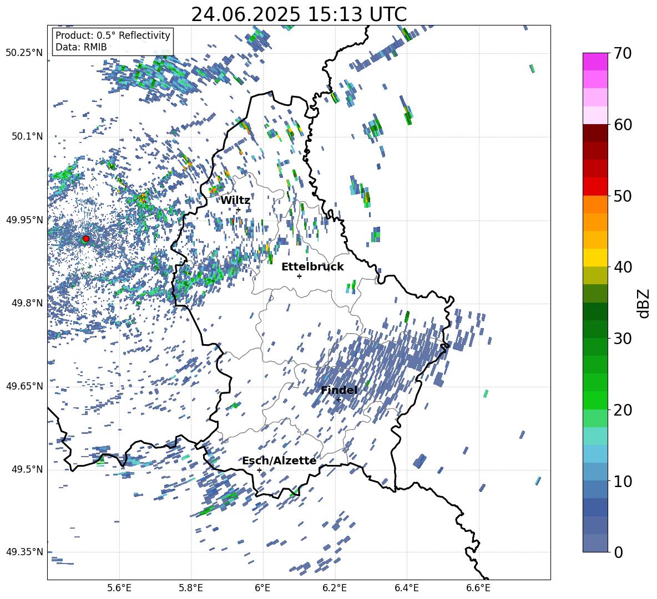Screen dimensions: 657x599
Task: Click the Findel station cross marker
Action: [338, 400]
